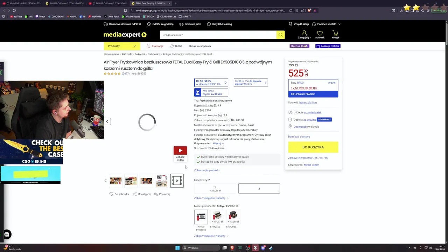Expand Pomoc i kontakt dropdown
This screenshot has width=448, height=252.
pos(326,24)
